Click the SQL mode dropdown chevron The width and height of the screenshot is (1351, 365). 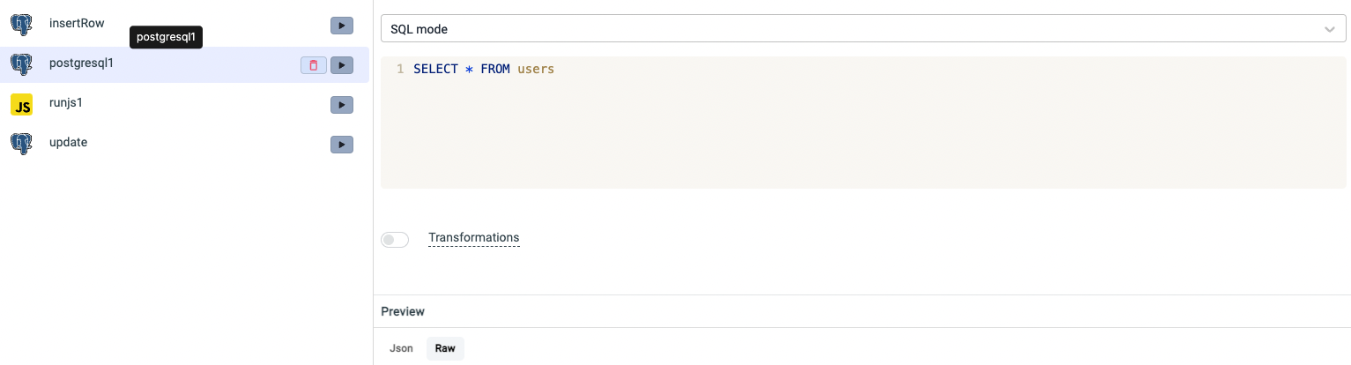pyautogui.click(x=1330, y=29)
